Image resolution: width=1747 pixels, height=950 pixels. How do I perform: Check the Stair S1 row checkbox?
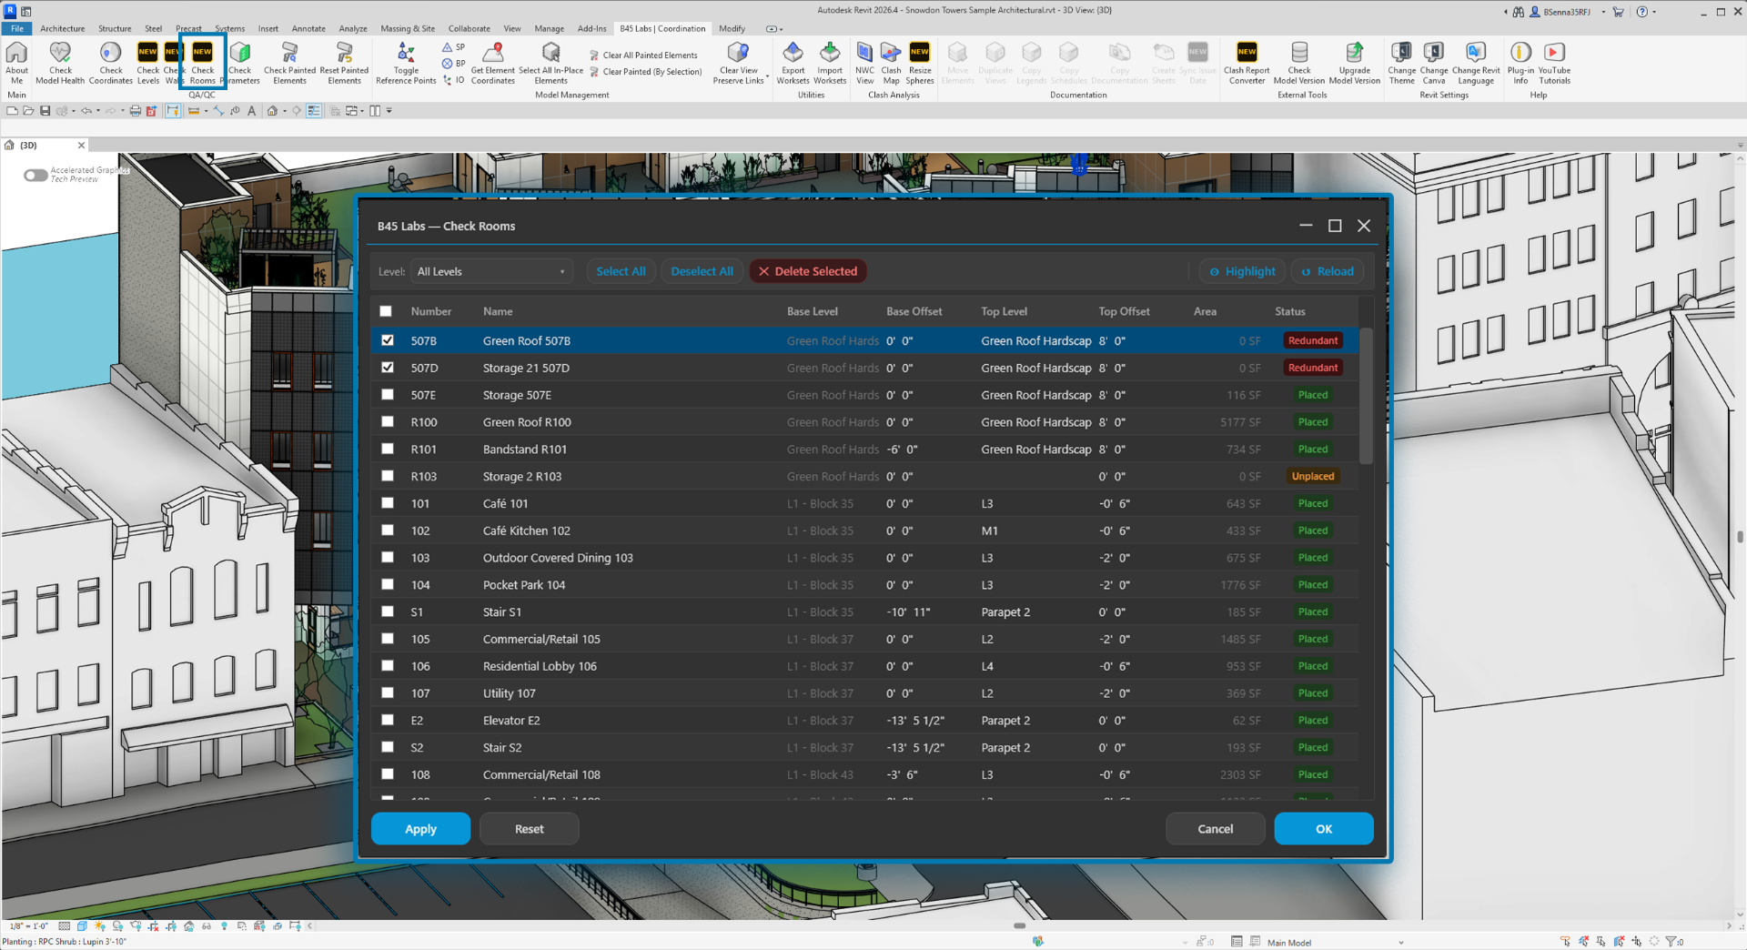pyautogui.click(x=388, y=611)
